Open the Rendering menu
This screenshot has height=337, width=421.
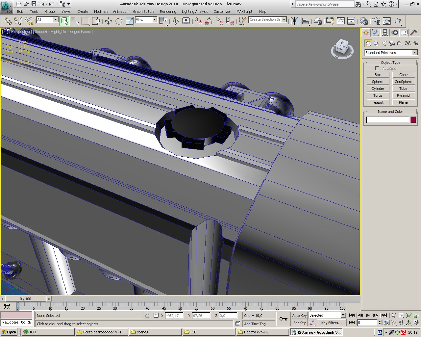pos(168,12)
